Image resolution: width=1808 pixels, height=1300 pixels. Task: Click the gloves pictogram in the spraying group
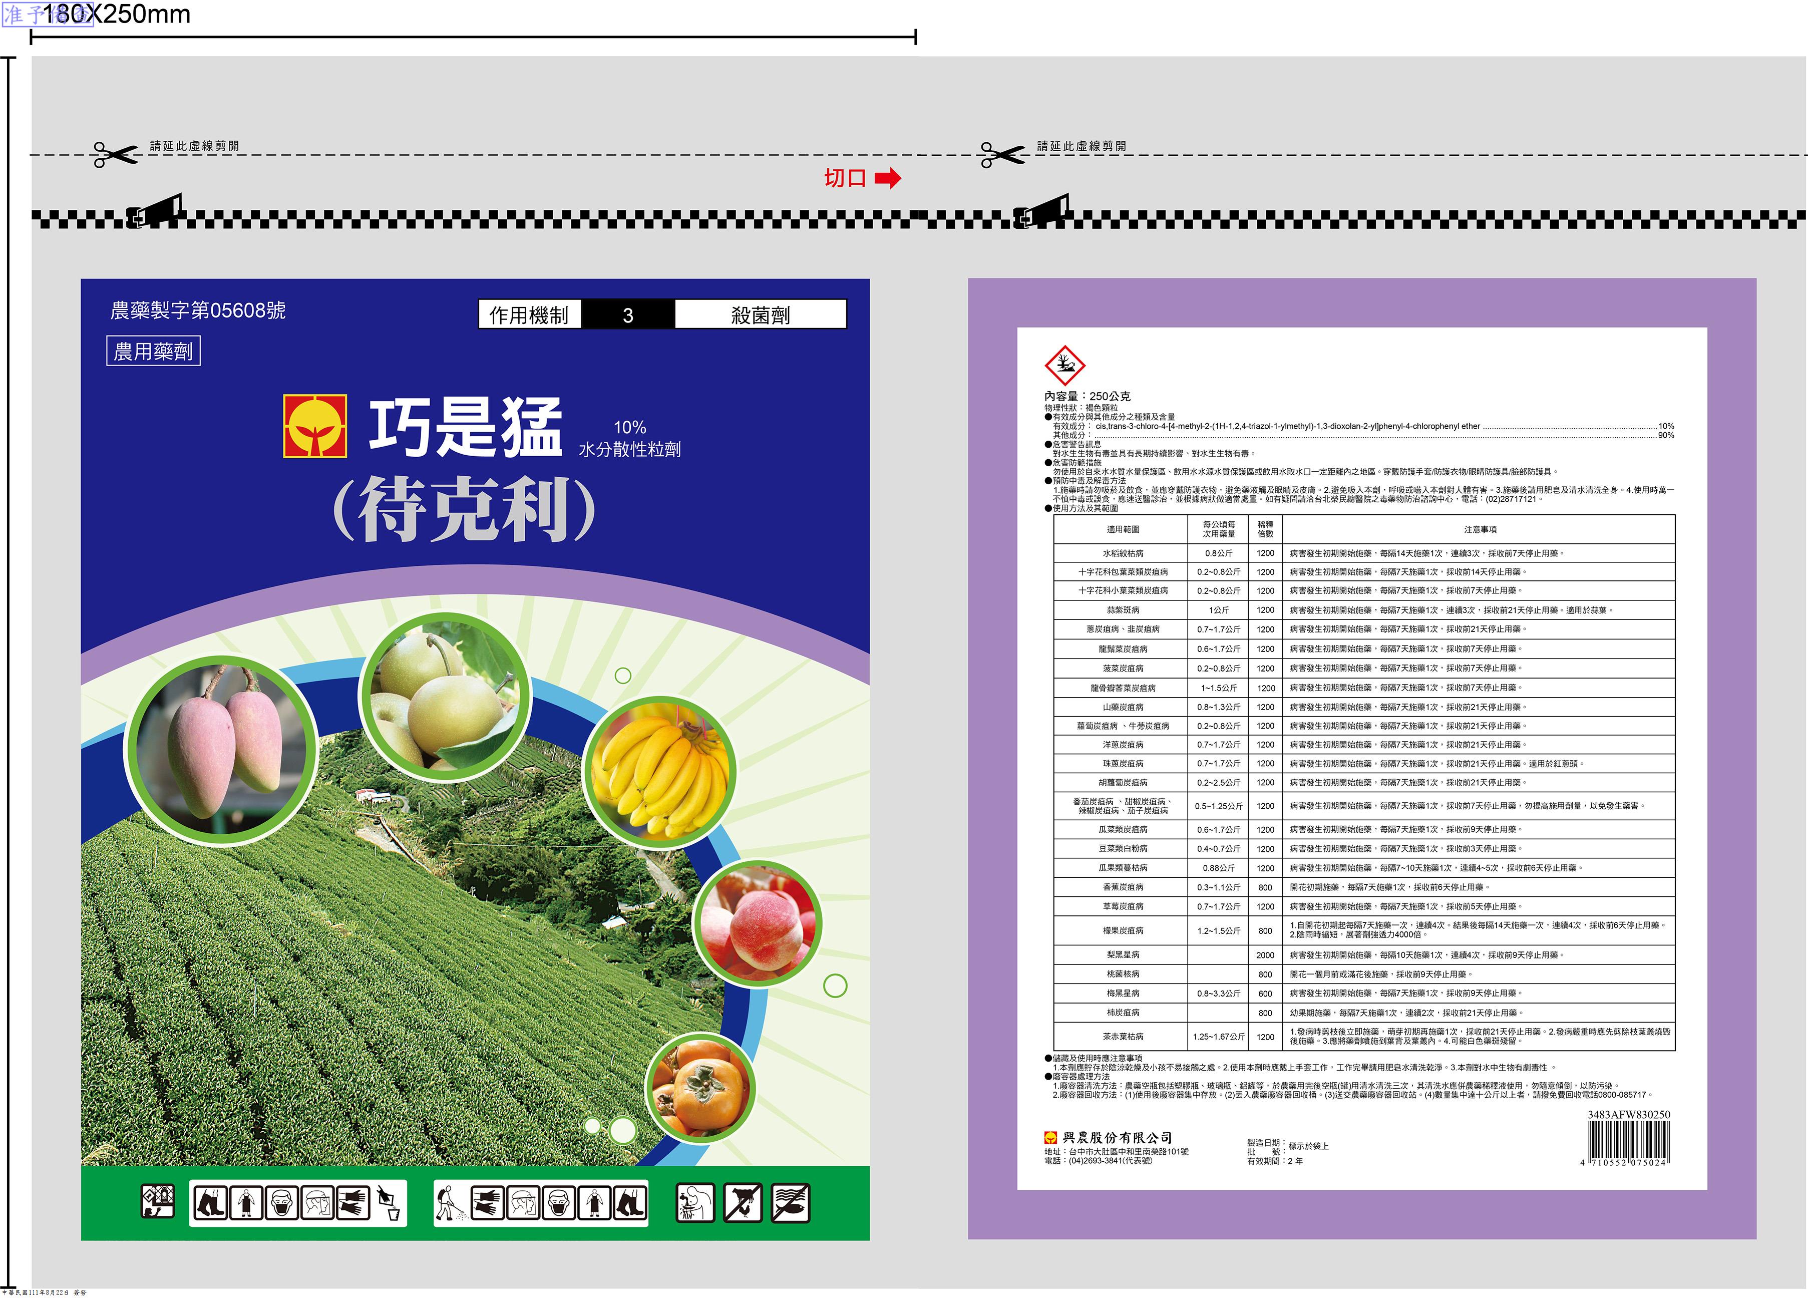click(487, 1203)
